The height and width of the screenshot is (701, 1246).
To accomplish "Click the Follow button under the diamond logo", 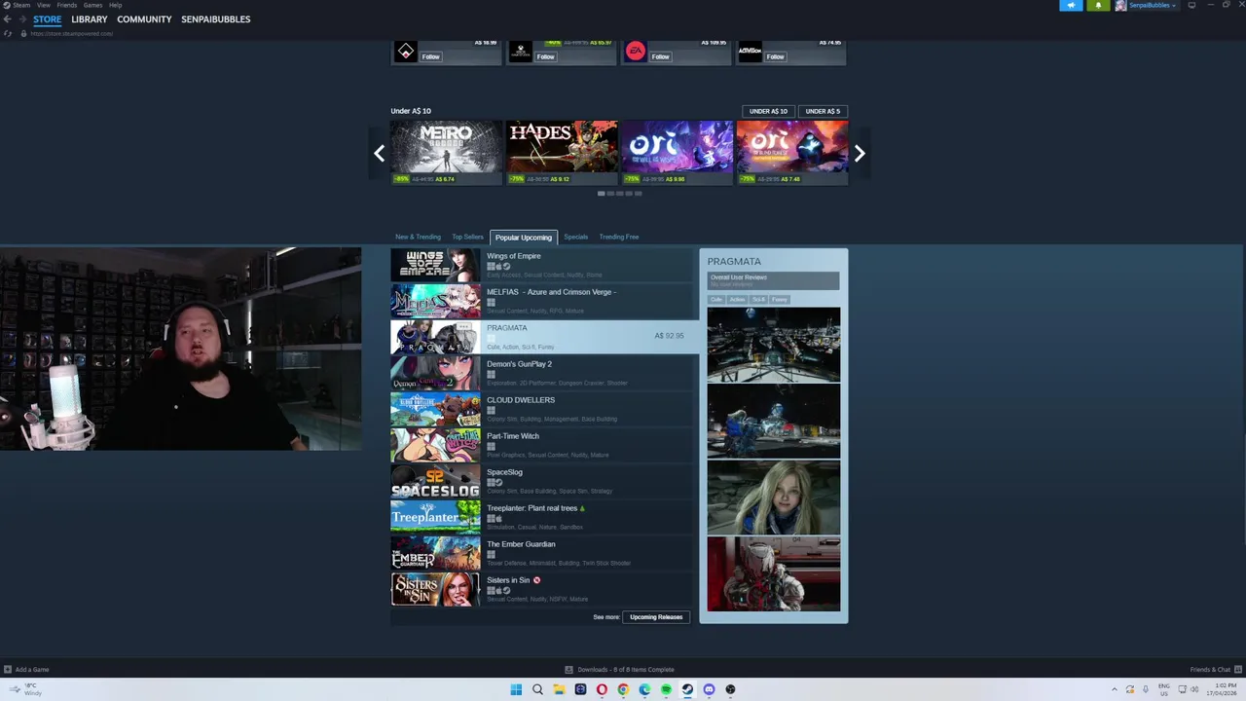I will click(430, 56).
